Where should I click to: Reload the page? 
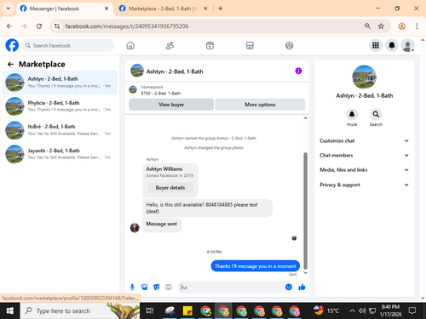tap(39, 26)
